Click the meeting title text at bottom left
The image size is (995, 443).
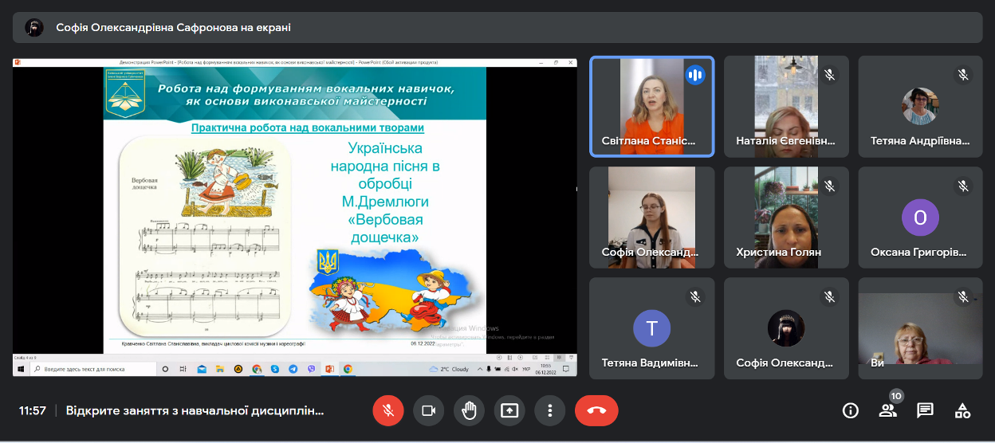click(x=195, y=411)
